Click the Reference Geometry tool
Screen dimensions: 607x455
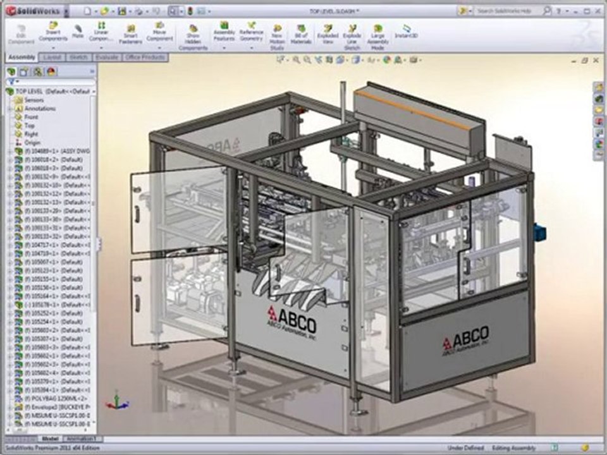pyautogui.click(x=251, y=32)
